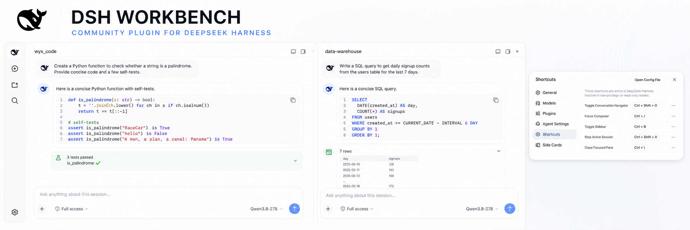This screenshot has width=690, height=230.
Task: Click the whale logo in left sidebar
Action: 15,52
